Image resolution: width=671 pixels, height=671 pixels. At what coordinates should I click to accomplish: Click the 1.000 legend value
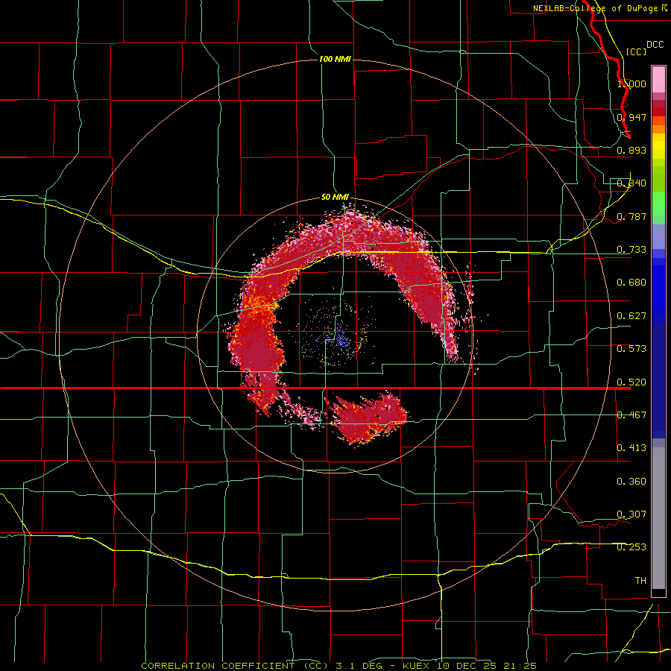[631, 84]
